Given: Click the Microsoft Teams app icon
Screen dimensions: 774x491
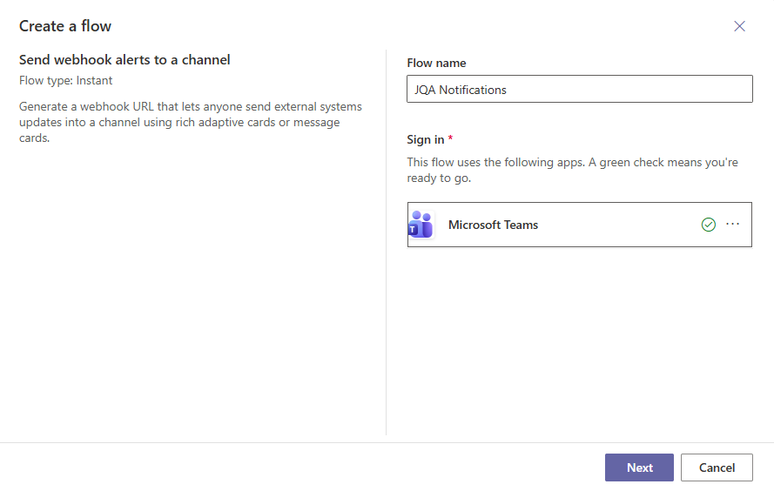Looking at the screenshot, I should pyautogui.click(x=421, y=225).
